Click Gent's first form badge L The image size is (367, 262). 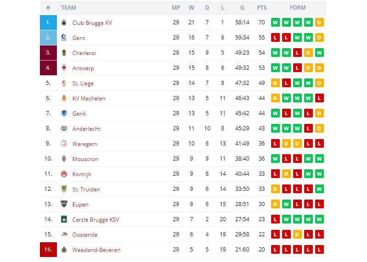[x=275, y=38]
